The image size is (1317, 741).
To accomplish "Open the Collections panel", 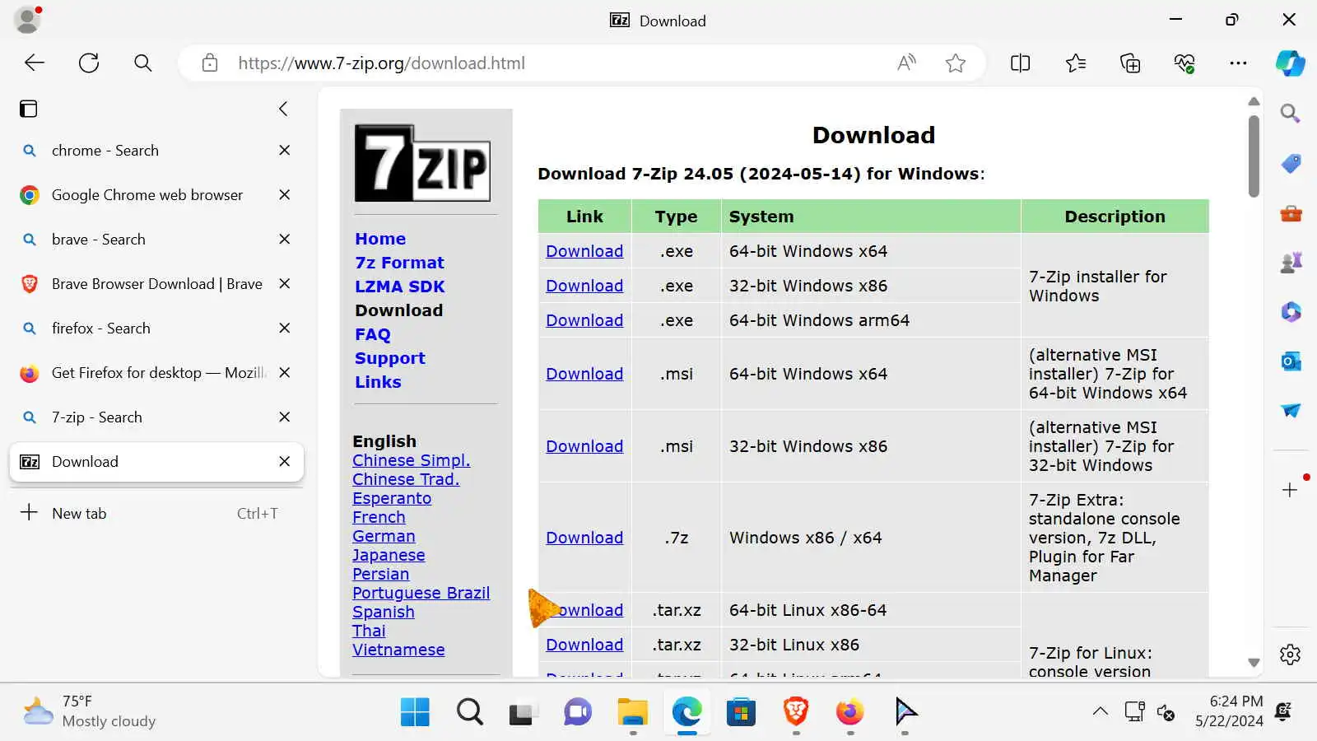I will 1130,63.
